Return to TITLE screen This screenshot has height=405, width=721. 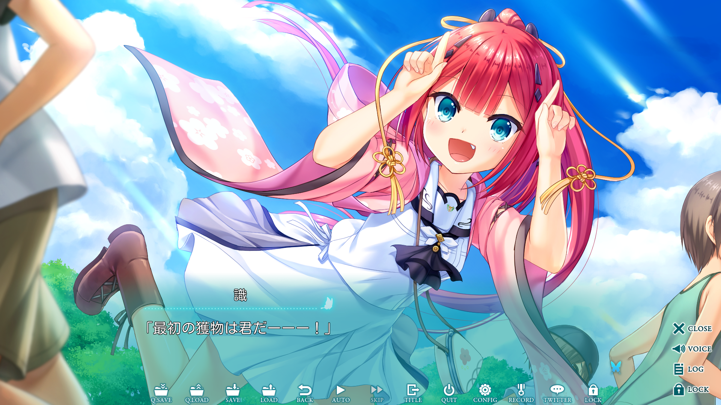[x=413, y=393]
